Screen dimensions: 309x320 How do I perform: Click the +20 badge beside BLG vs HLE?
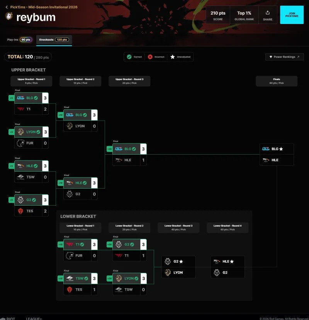(110, 149)
